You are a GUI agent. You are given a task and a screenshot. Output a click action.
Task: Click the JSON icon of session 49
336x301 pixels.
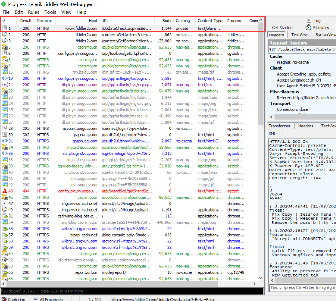tap(4, 209)
